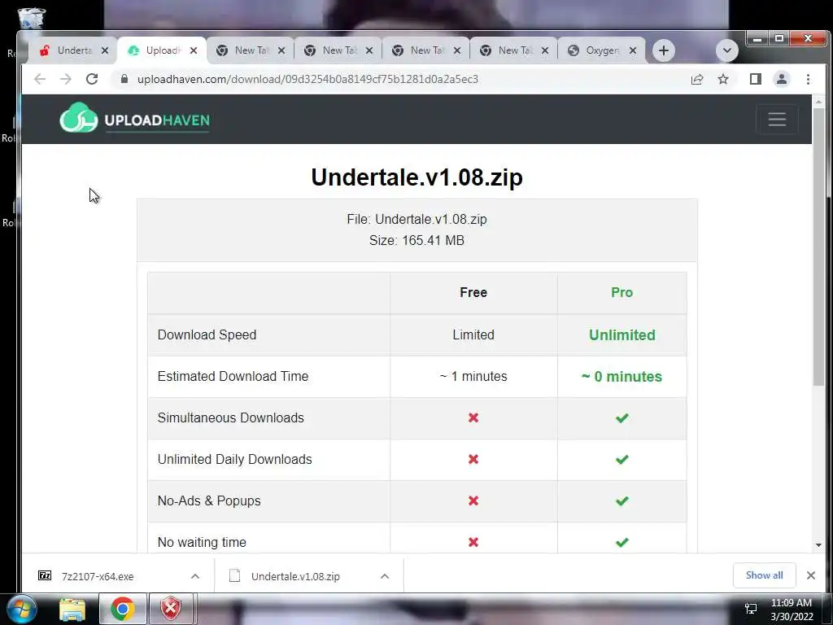Click 'No waiting time' row label

click(202, 542)
